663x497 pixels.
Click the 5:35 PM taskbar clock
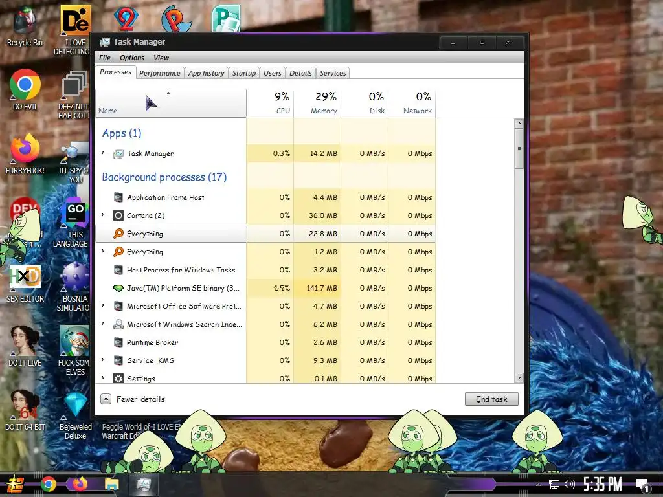click(603, 484)
